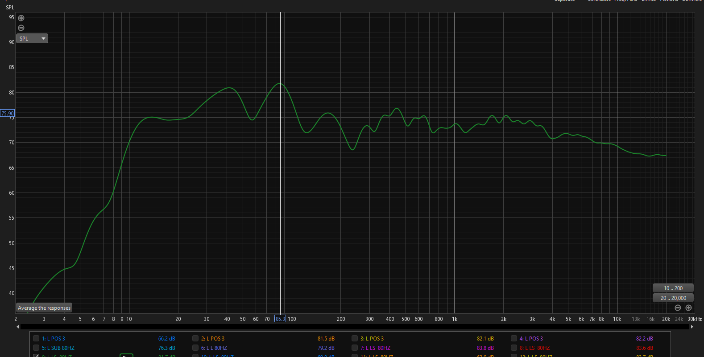Click the 5: L SUB 80HZ legend label

[58, 348]
